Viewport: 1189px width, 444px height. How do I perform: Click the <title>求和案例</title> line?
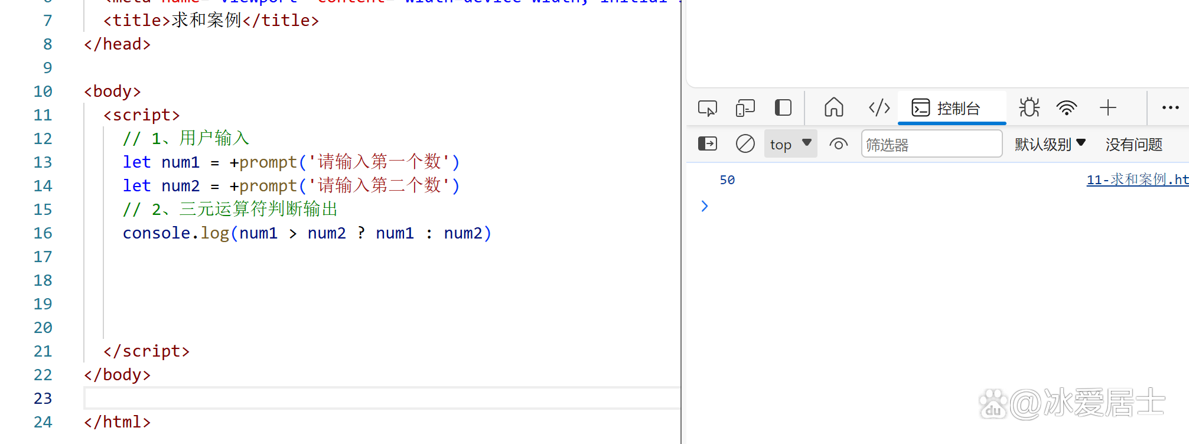pyautogui.click(x=211, y=21)
